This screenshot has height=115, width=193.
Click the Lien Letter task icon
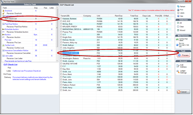[3, 56]
